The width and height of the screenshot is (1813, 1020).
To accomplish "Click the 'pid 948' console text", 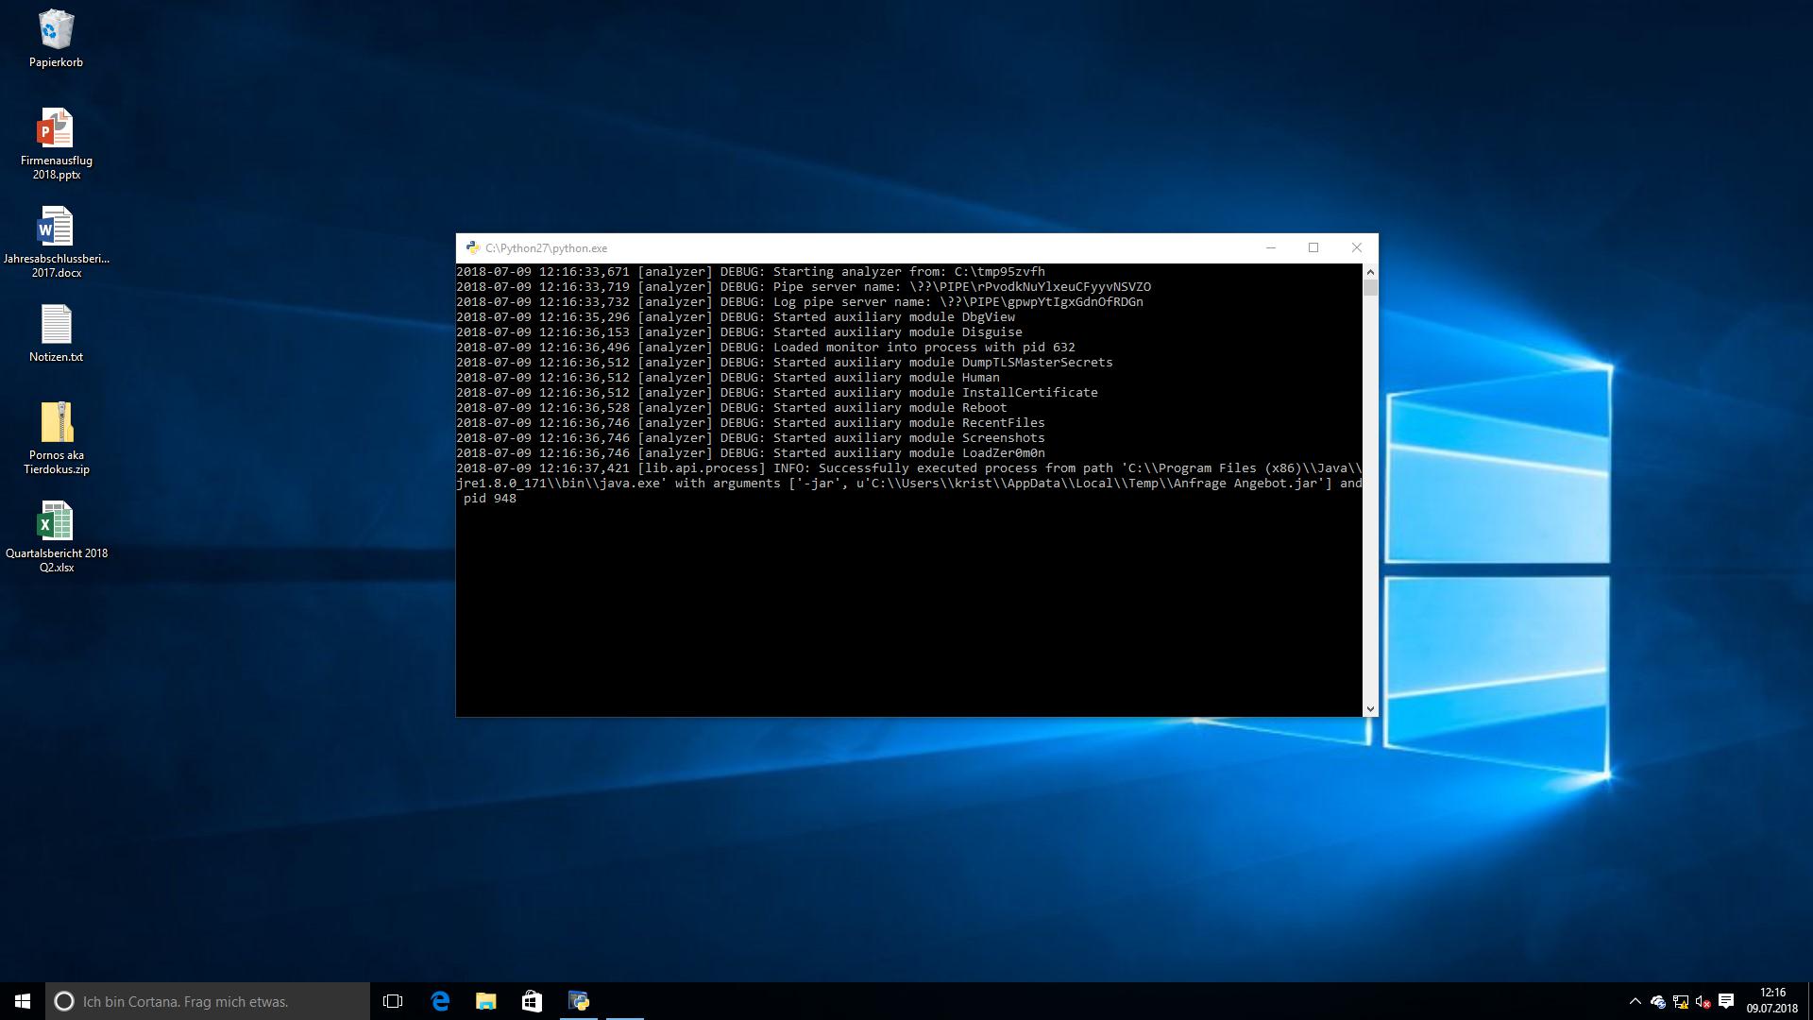I will pos(490,499).
